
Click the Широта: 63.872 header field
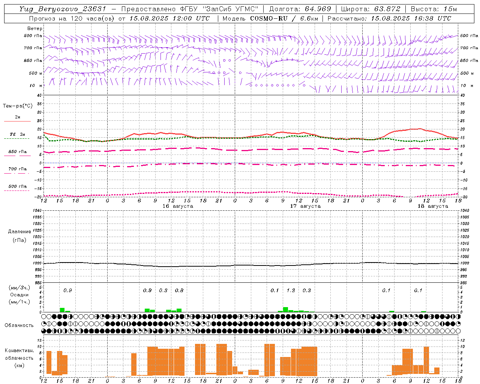click(370, 9)
